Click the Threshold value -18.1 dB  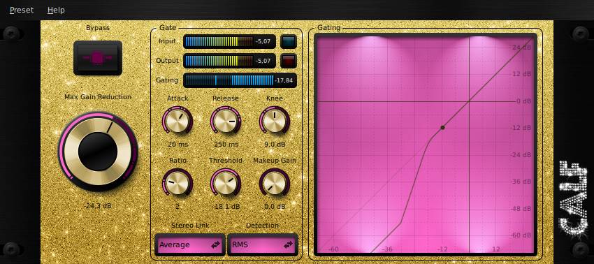(226, 207)
